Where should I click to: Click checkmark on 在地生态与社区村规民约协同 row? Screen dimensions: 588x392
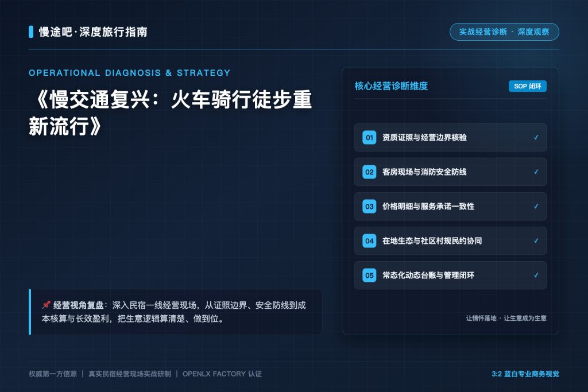[x=536, y=241]
